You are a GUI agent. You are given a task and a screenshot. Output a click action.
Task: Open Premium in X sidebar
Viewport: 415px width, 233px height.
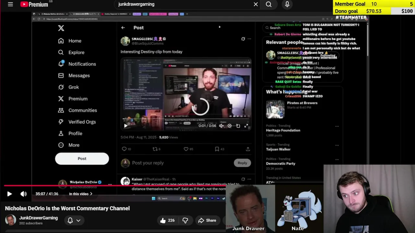(73, 99)
